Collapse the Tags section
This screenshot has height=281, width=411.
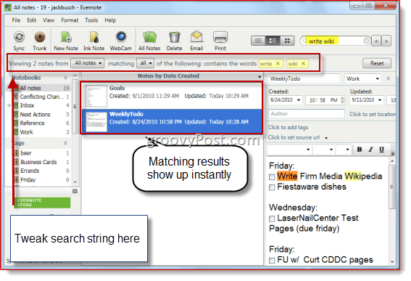click(65, 143)
